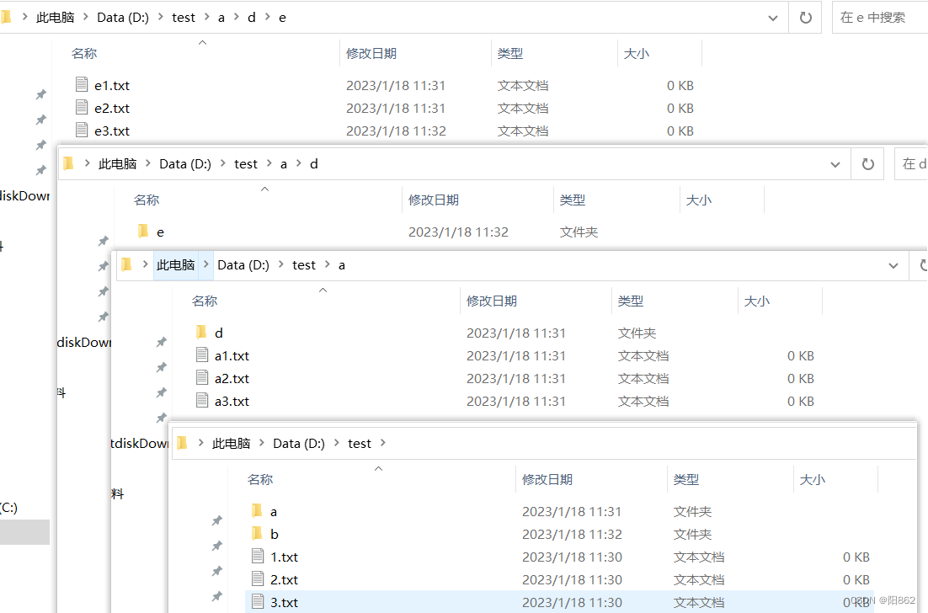This screenshot has height=613, width=928.
Task: Click the refresh icon in the top Explorer window
Action: pyautogui.click(x=805, y=17)
